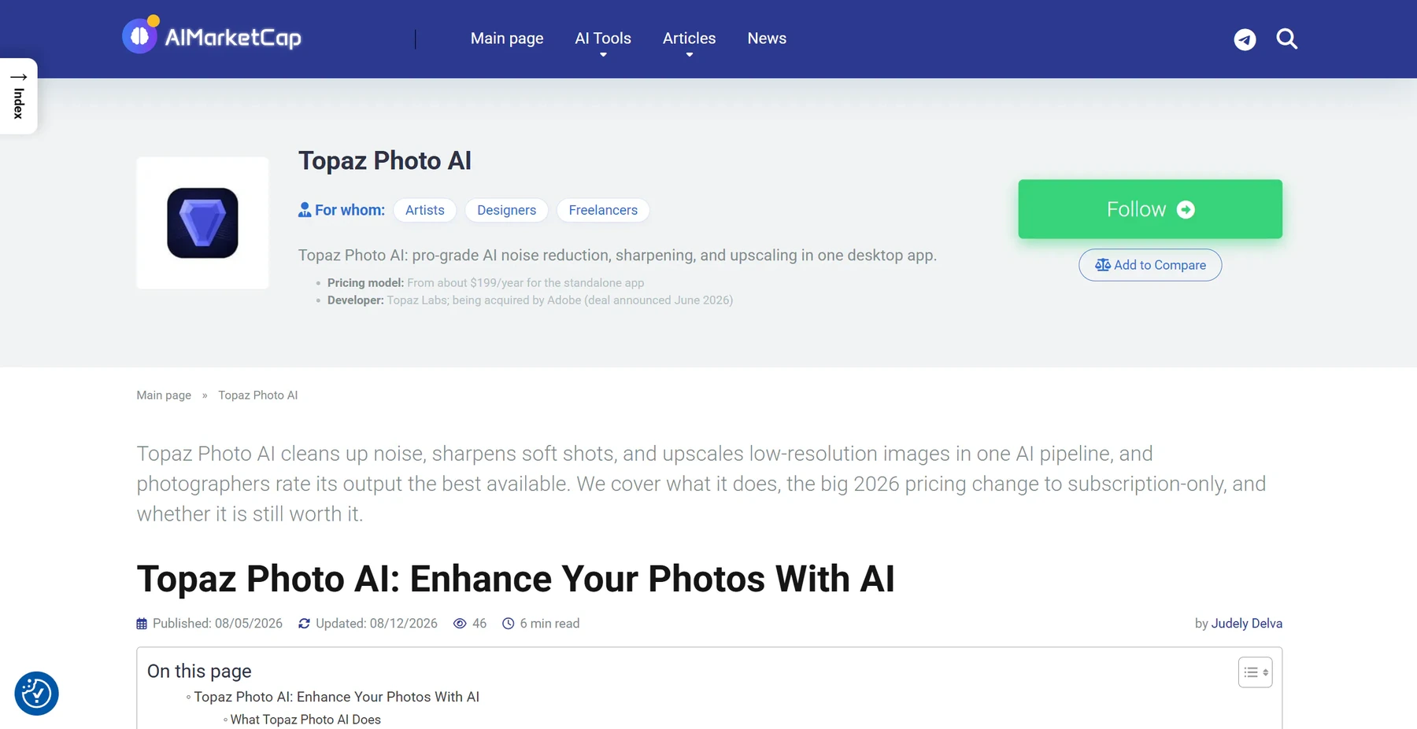
Task: Click the calendar icon beside Published date
Action: 142,624
